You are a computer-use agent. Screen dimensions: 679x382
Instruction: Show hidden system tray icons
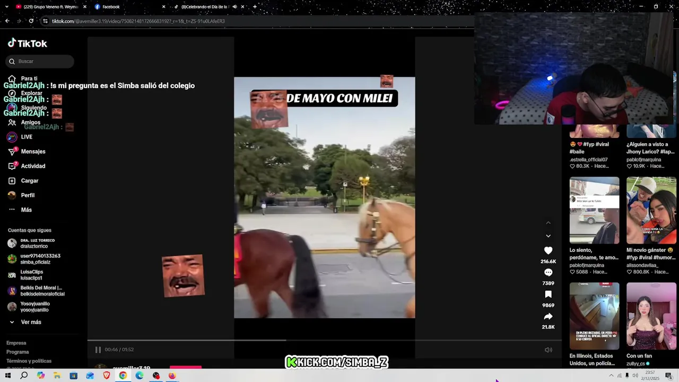(x=611, y=376)
